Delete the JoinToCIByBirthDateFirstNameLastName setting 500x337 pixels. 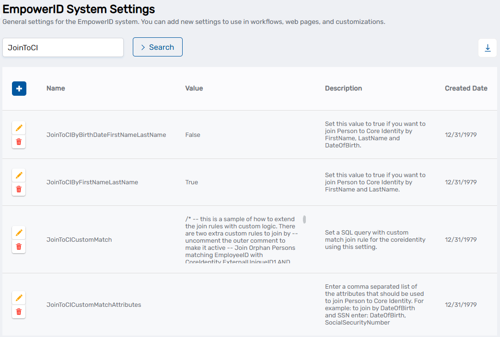click(x=19, y=142)
